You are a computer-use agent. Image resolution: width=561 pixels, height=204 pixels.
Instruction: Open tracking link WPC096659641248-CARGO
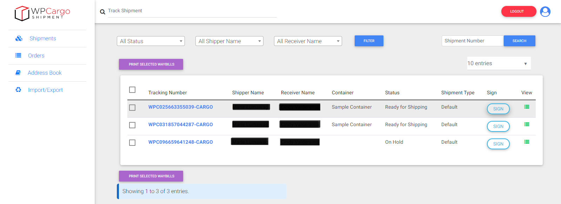click(x=180, y=142)
